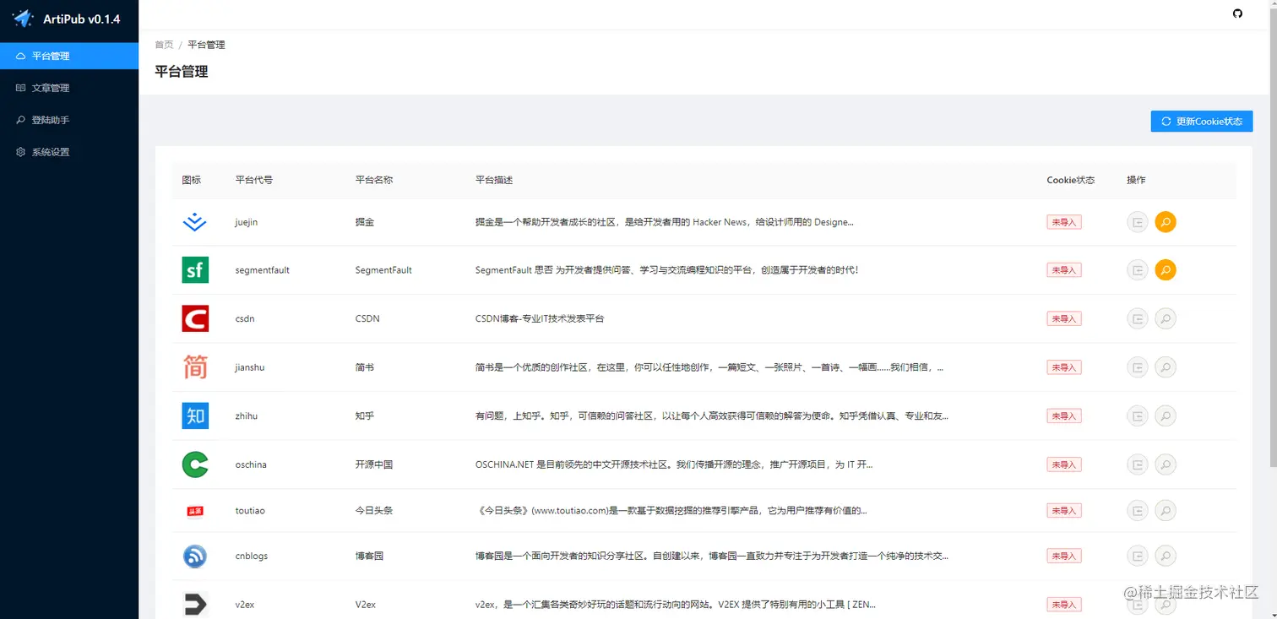Open 登陆助手 in the sidebar
Viewport: 1277px width, 619px height.
click(69, 120)
